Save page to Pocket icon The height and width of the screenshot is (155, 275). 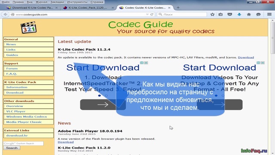pyautogui.click(x=230, y=14)
